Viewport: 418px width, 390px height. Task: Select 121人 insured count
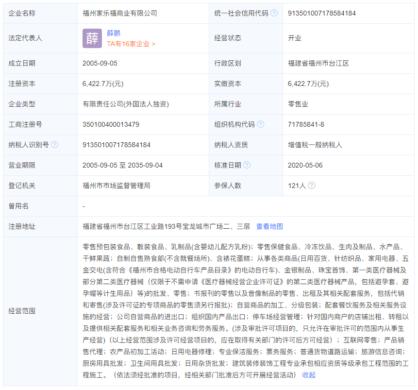pyautogui.click(x=297, y=186)
